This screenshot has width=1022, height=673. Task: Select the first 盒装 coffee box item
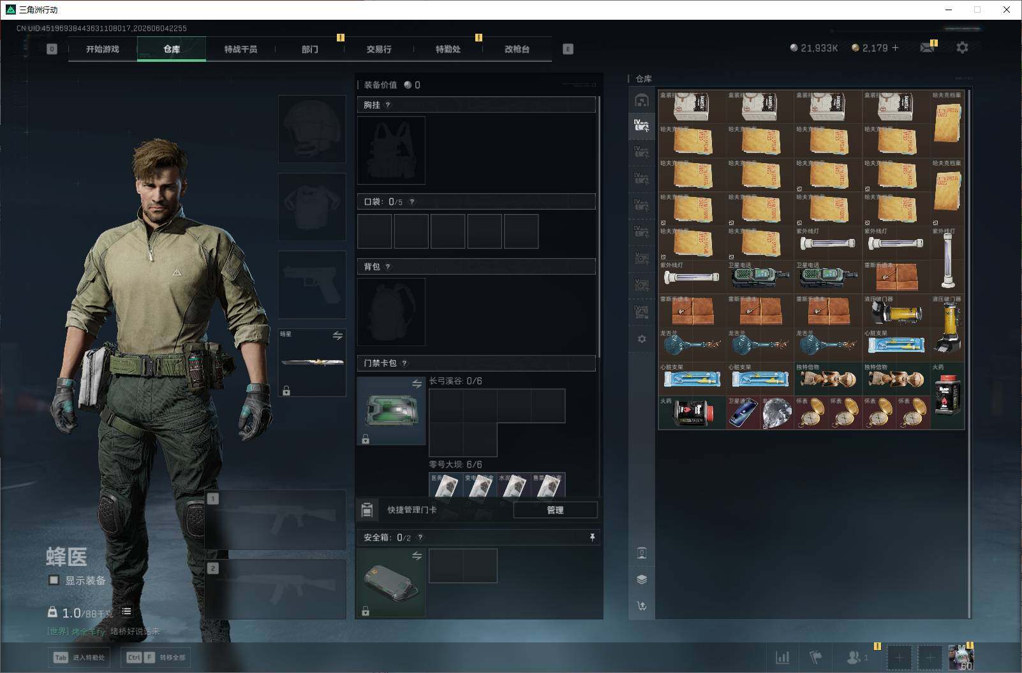[x=692, y=106]
